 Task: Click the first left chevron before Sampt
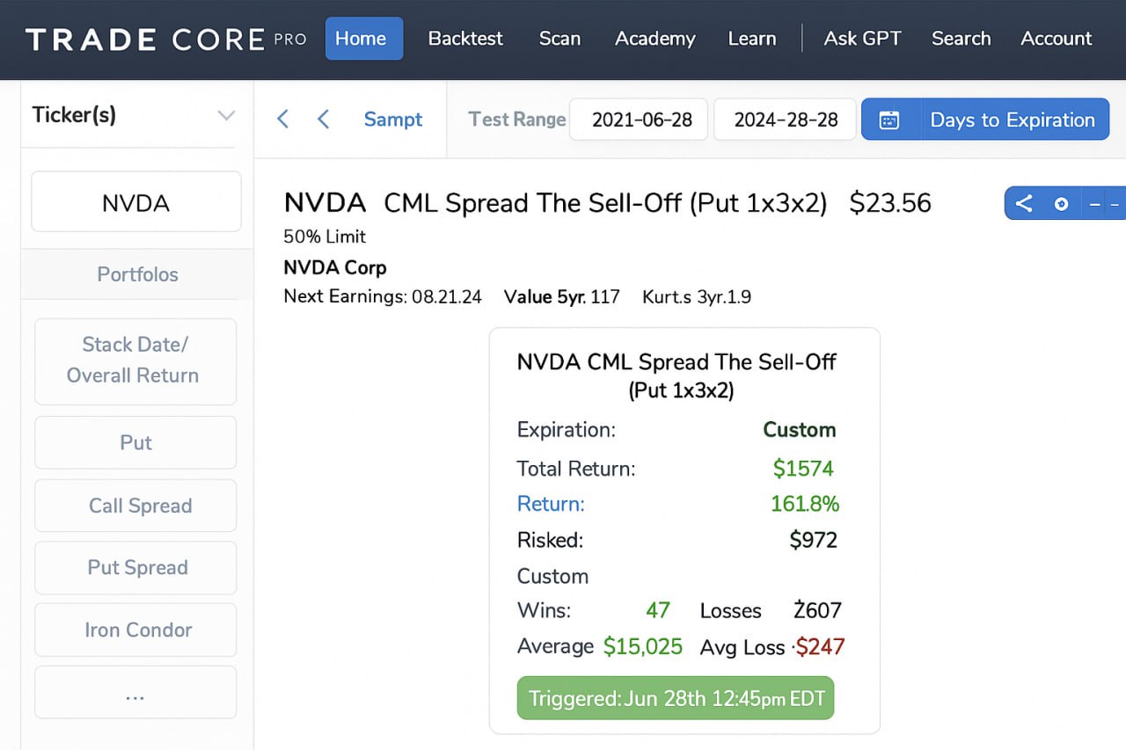(x=282, y=120)
